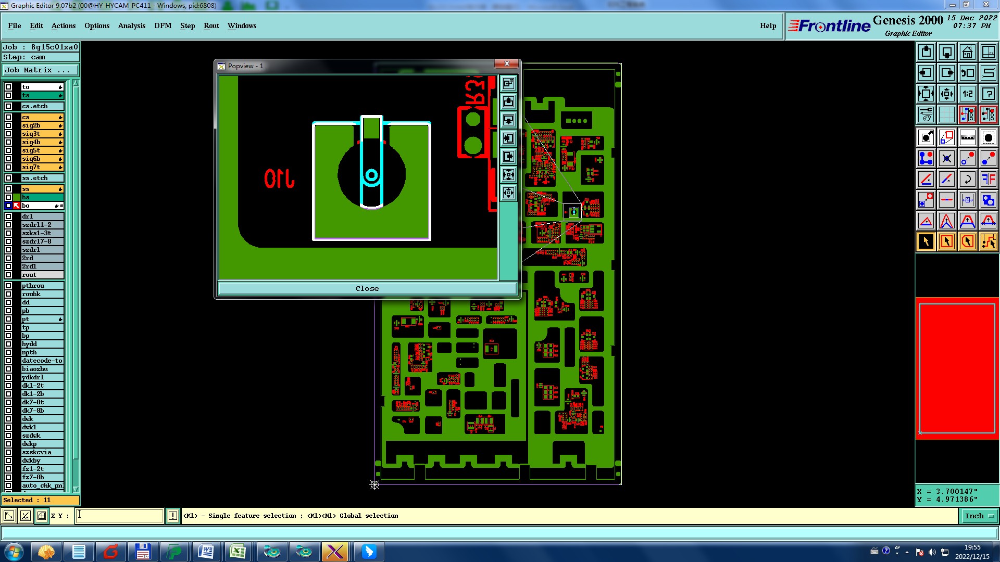Enable checkbox for the rout layer
The image size is (1000, 562).
pos(8,275)
